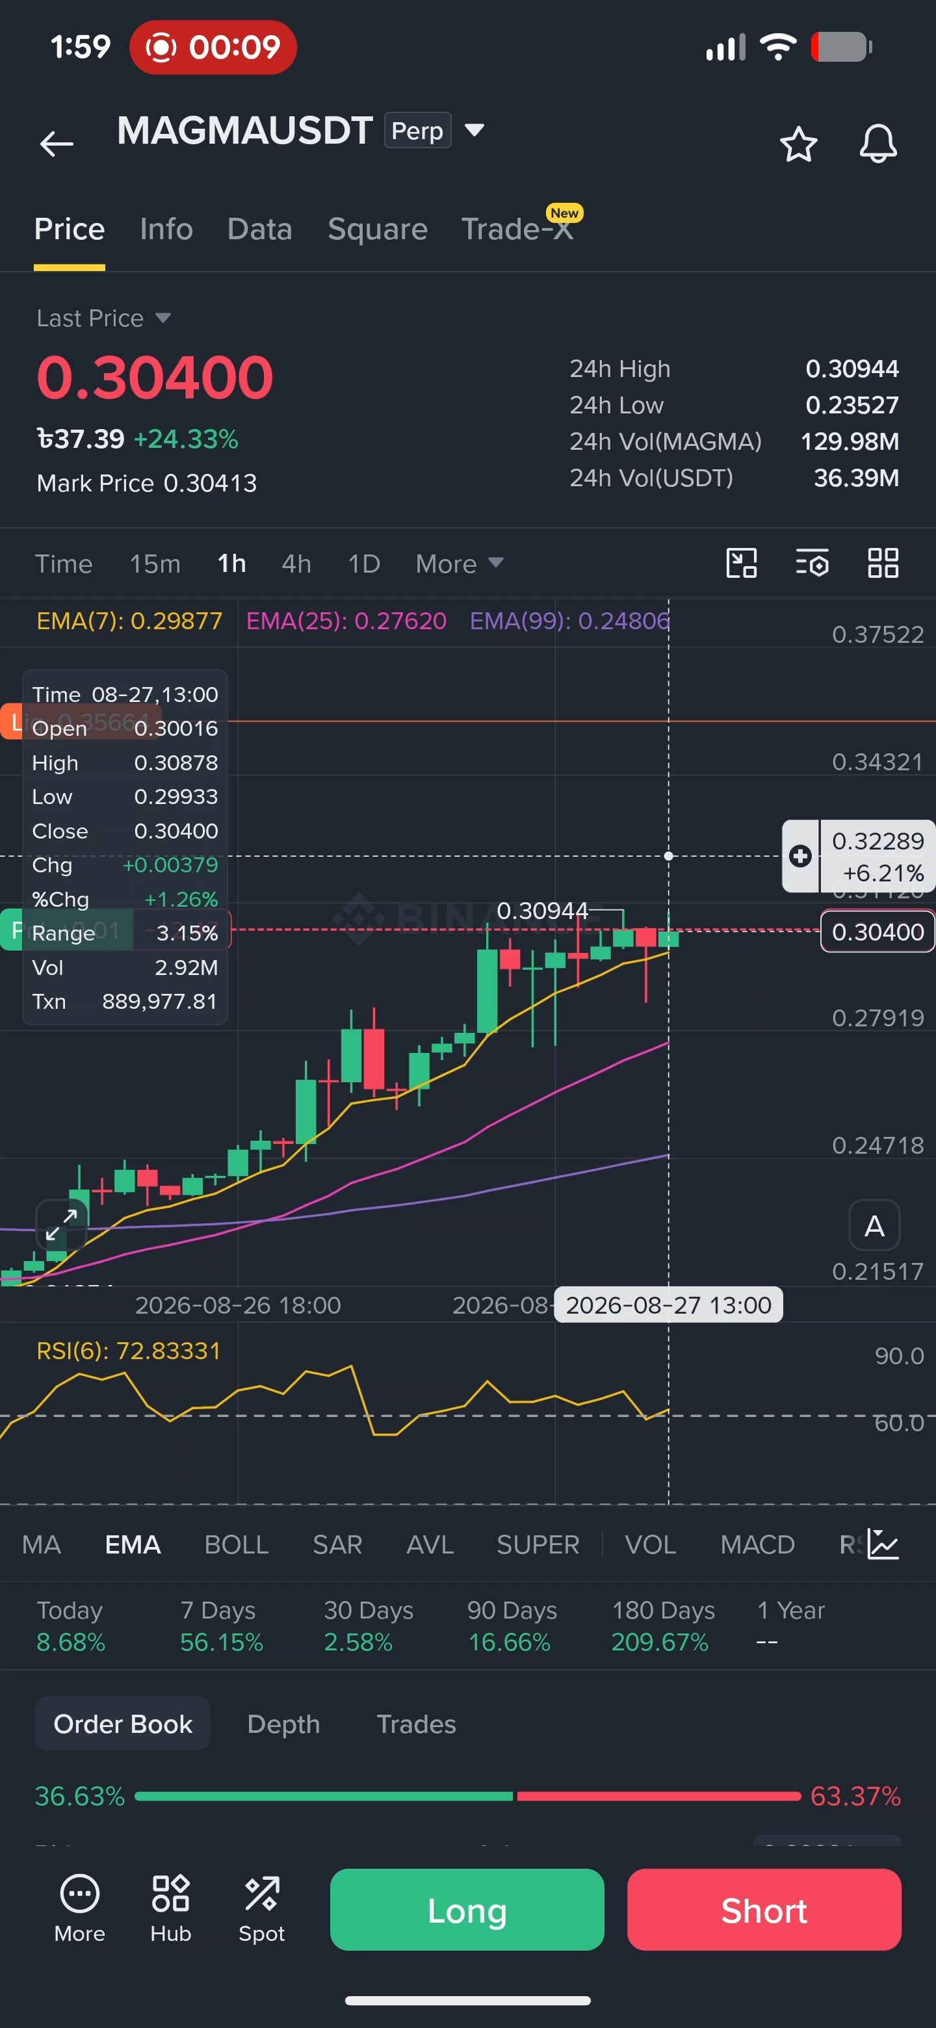This screenshot has height=2028, width=936.
Task: Select the Time chart interval
Action: click(64, 564)
